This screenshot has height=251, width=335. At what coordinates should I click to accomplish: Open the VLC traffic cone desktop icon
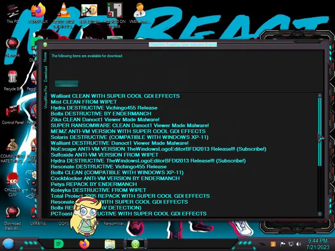click(63, 15)
